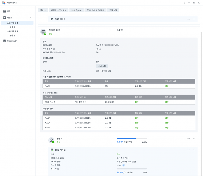Open the more options menu for 스토리지 풀 2
The height and width of the screenshot is (176, 203).
pos(189,30)
